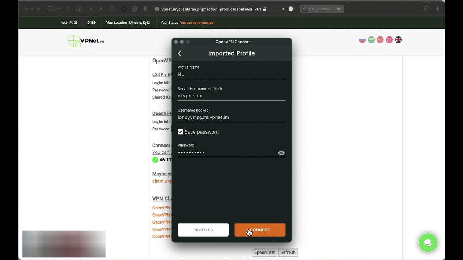Click the OpenVPN Connect window title bar
This screenshot has height=260, width=463.
click(231, 42)
